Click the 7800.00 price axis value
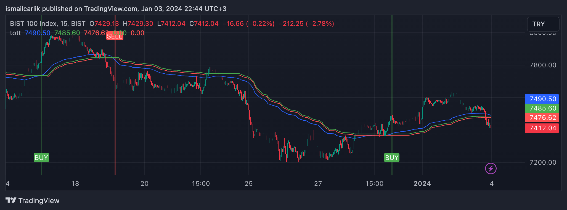The image size is (567, 210). [x=543, y=65]
